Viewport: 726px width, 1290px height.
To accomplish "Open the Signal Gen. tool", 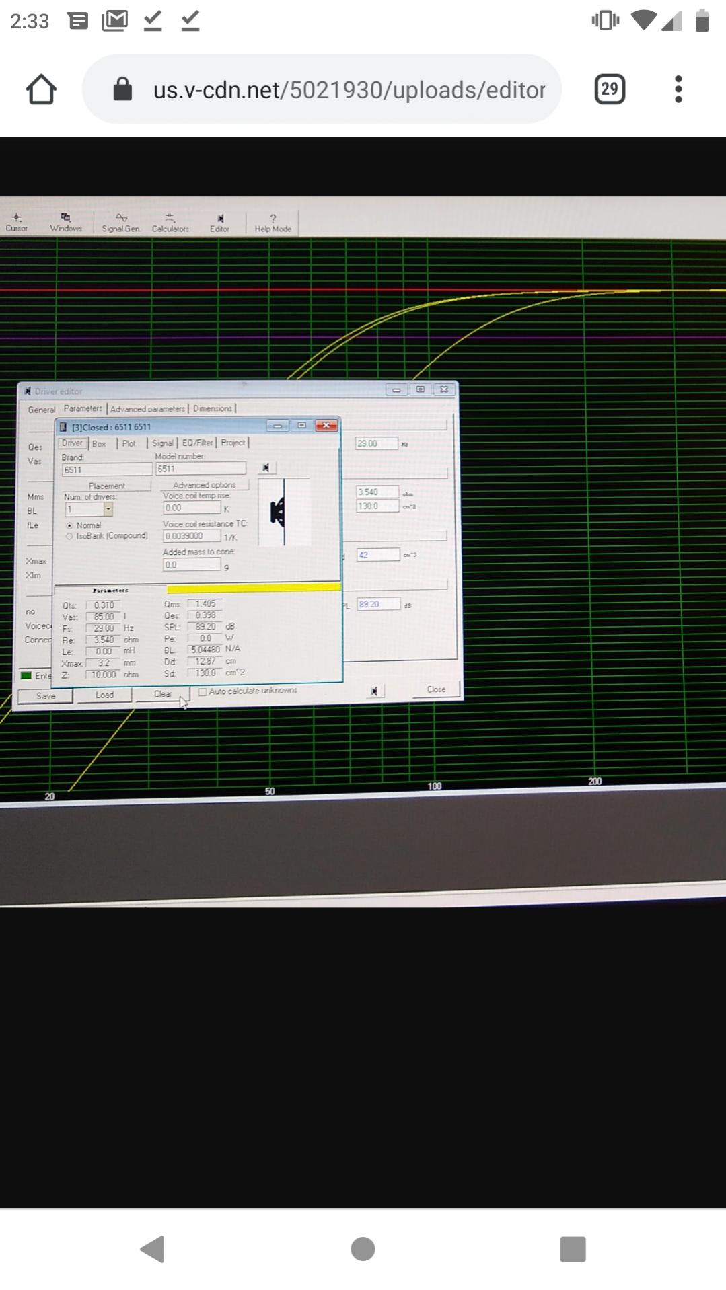I will 121,223.
